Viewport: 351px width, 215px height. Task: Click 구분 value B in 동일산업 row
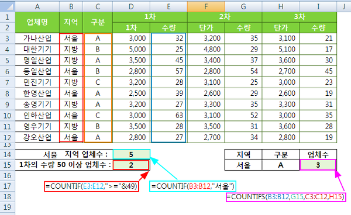pos(98,71)
